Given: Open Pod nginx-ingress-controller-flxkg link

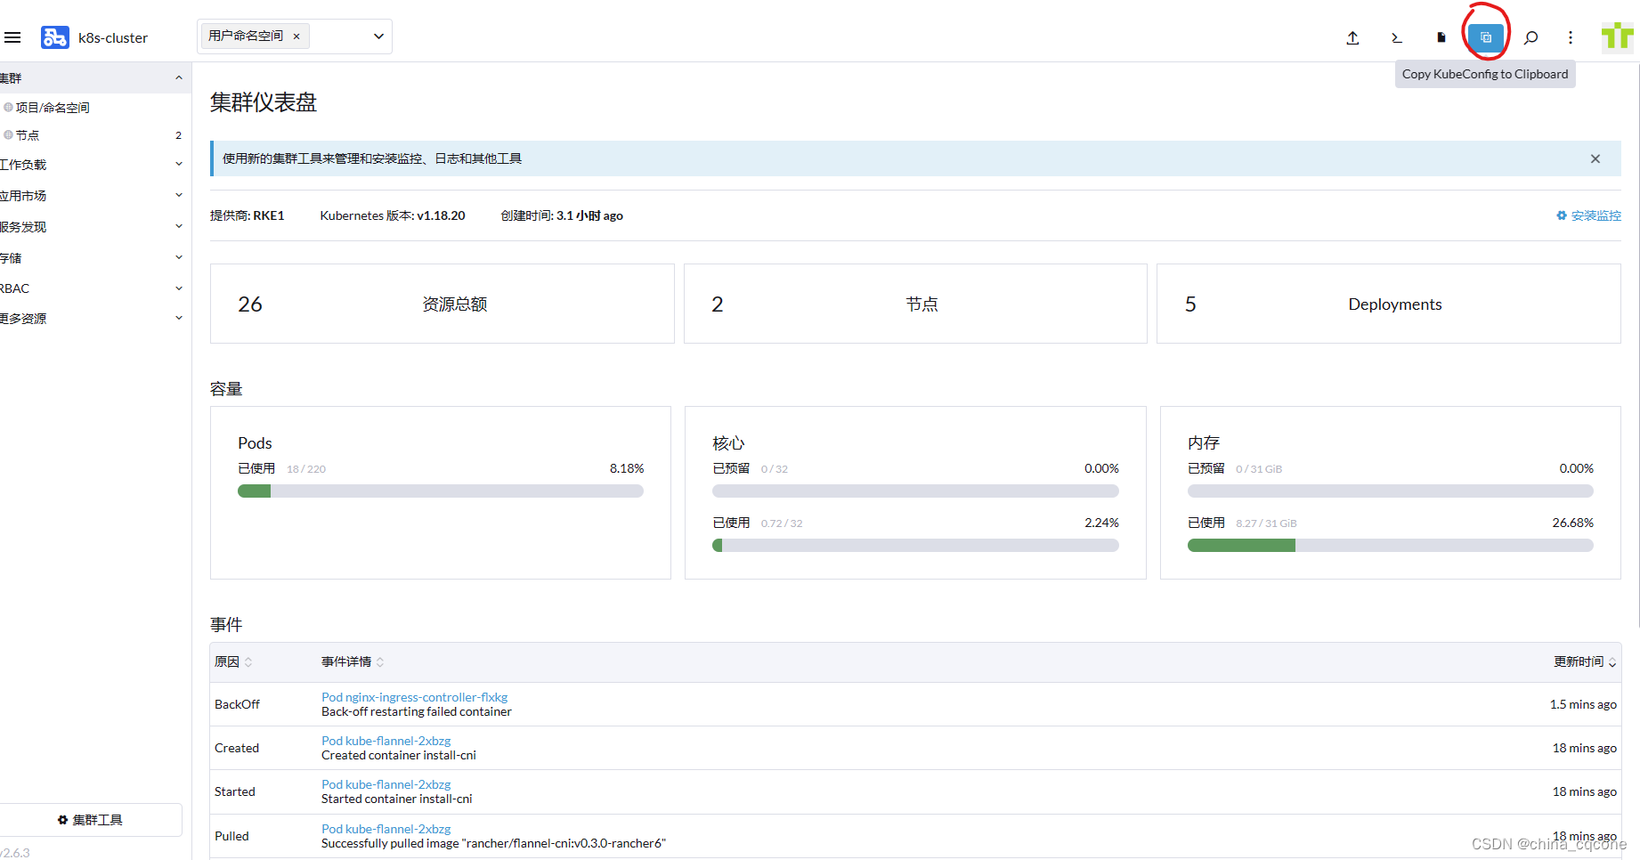Looking at the screenshot, I should pos(414,697).
